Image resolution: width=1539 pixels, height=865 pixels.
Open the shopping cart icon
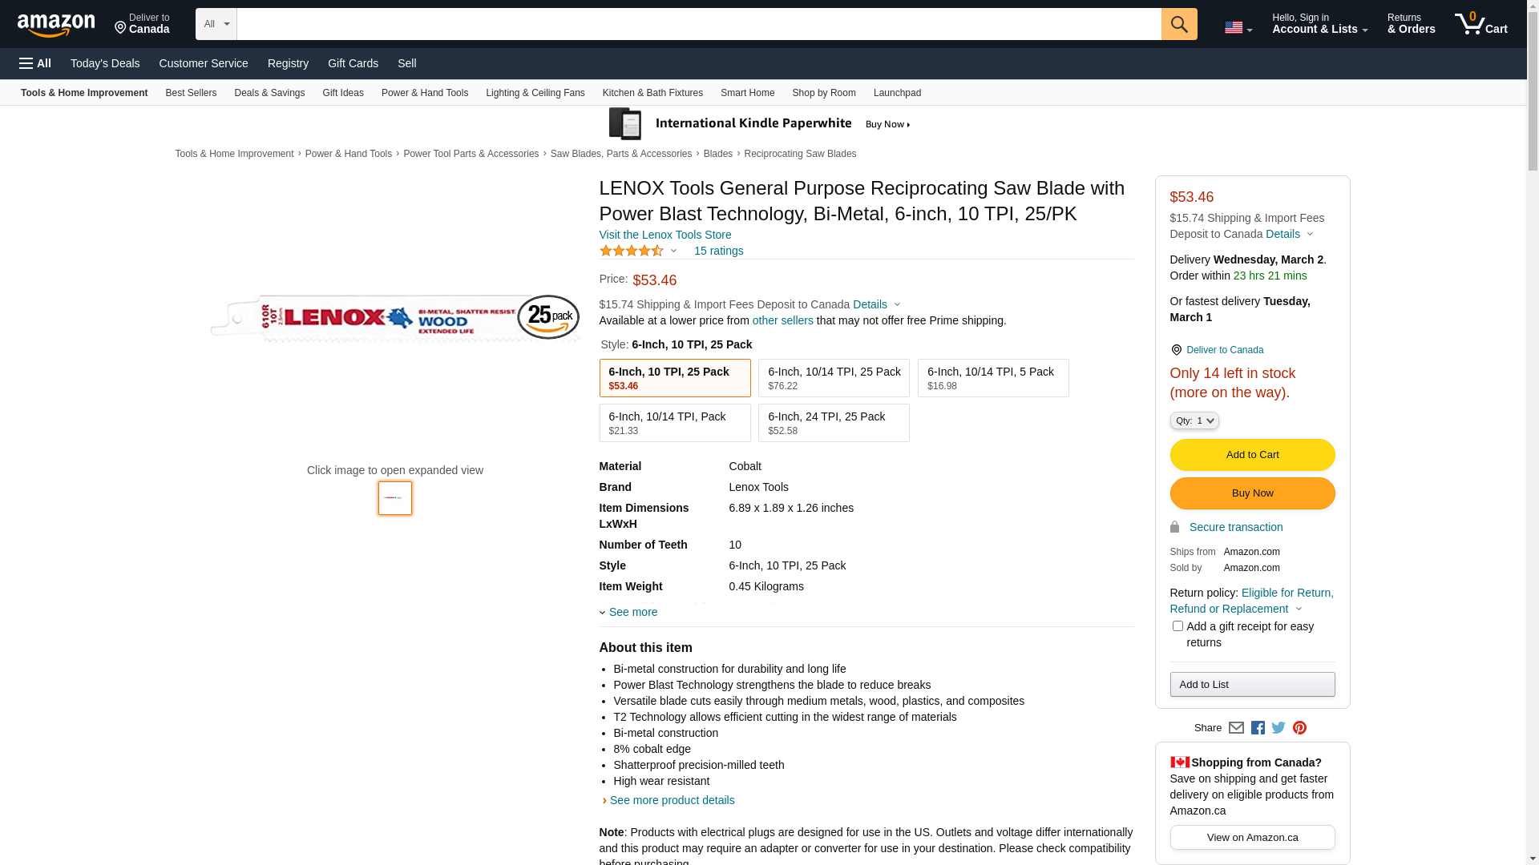coord(1480,24)
